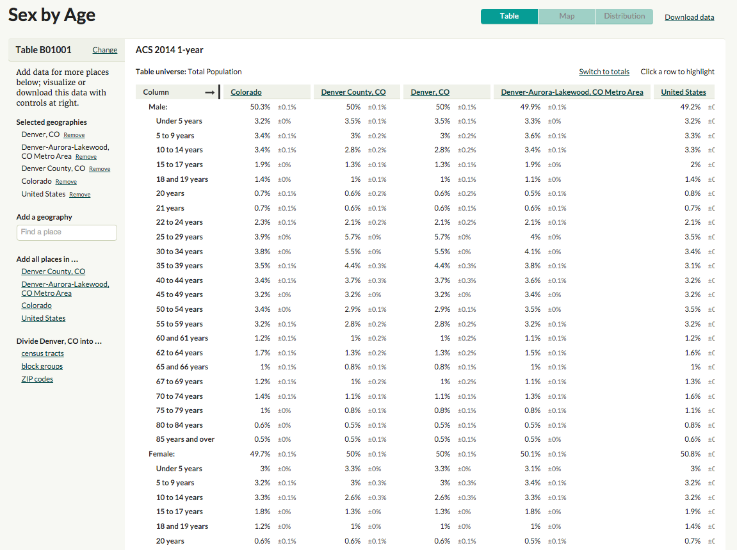The image size is (737, 550).
Task: Highlight the 80 to 84 years row
Action: [425, 425]
